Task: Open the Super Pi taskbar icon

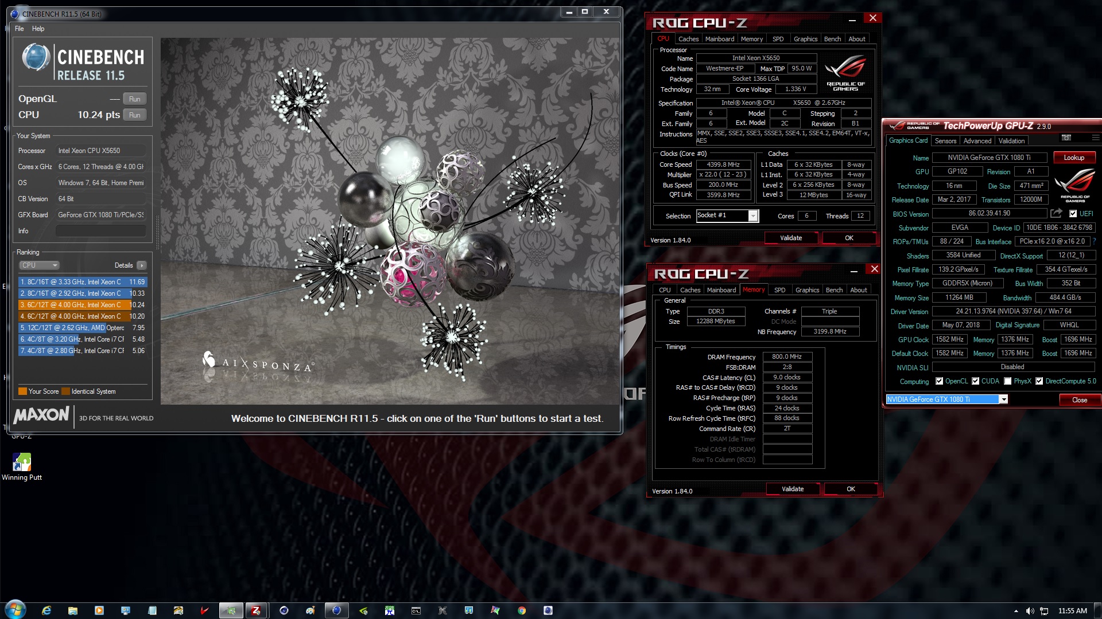Action: 390,610
